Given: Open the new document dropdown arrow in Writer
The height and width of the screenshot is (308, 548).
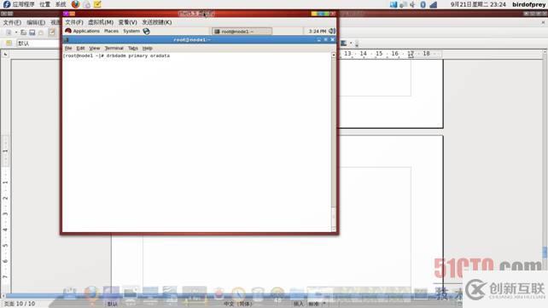Looking at the screenshot, I should pyautogui.click(x=15, y=32).
